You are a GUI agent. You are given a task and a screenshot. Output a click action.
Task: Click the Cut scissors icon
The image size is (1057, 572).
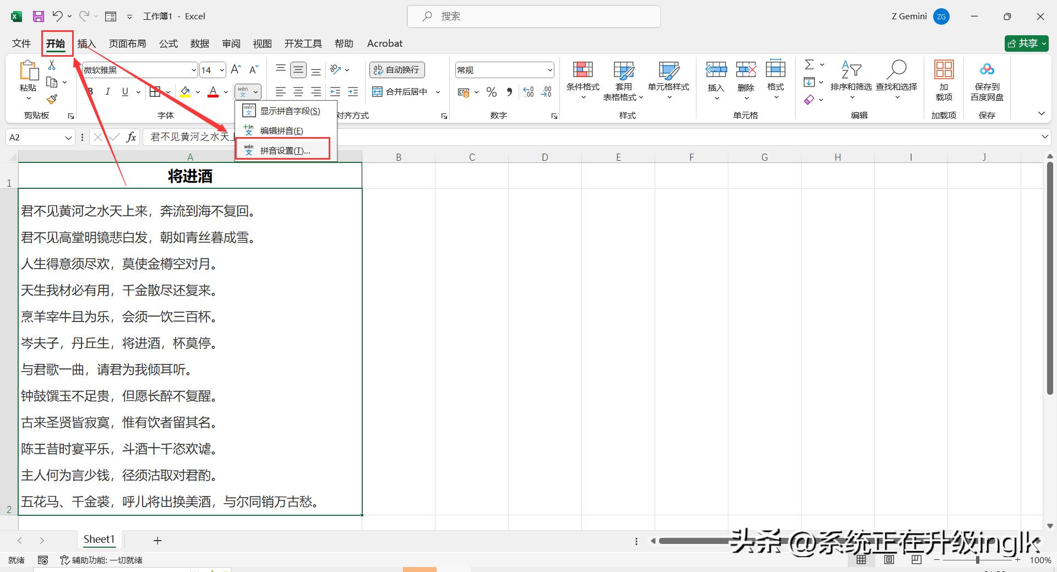coord(52,65)
